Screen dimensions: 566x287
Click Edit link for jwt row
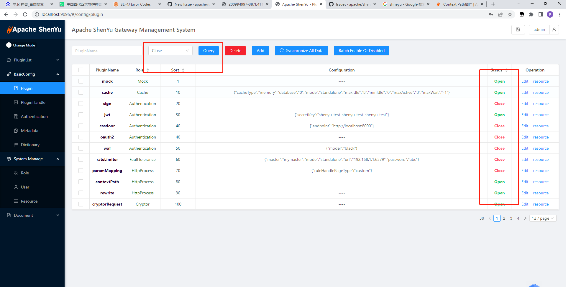(525, 115)
